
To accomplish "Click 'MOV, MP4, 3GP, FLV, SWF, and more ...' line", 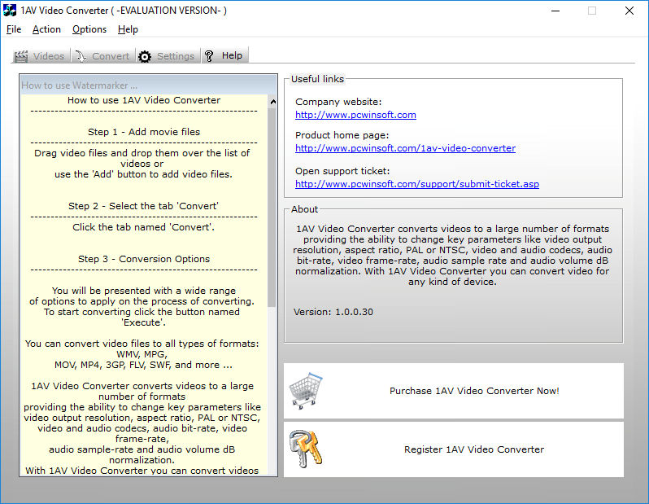I will pos(143,365).
